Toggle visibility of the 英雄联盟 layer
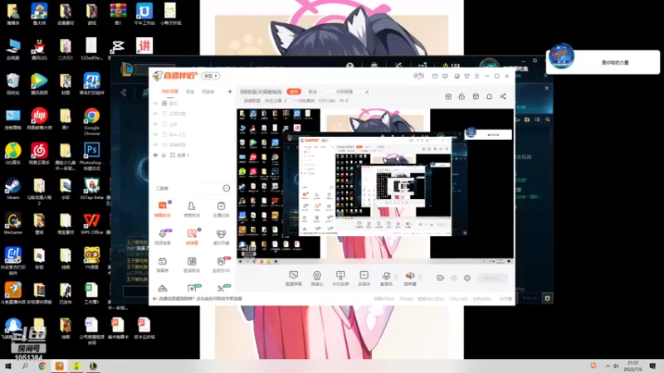664x373 pixels. tap(155, 144)
